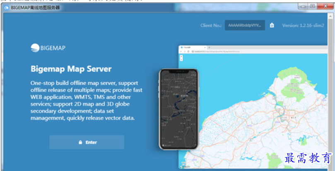Click the vertical scrollbar on right edge
This screenshot has width=335, height=171.
pos(330,92)
